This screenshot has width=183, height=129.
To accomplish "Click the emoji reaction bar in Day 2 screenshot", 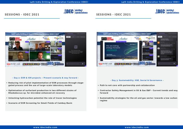I will click(31, 64).
